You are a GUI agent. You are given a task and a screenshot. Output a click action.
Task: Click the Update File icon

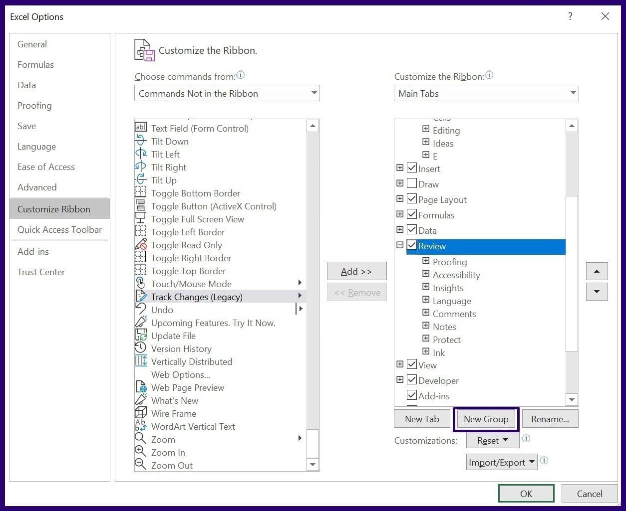[141, 336]
